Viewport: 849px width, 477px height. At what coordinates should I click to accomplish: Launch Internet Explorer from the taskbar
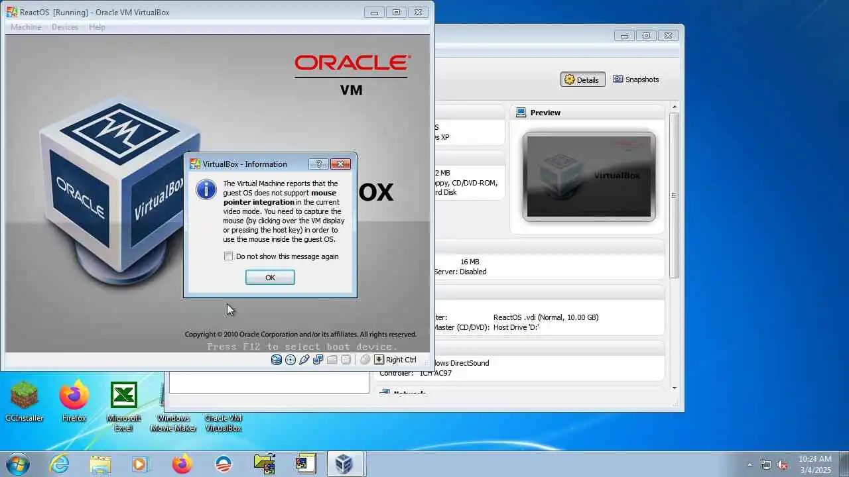59,464
